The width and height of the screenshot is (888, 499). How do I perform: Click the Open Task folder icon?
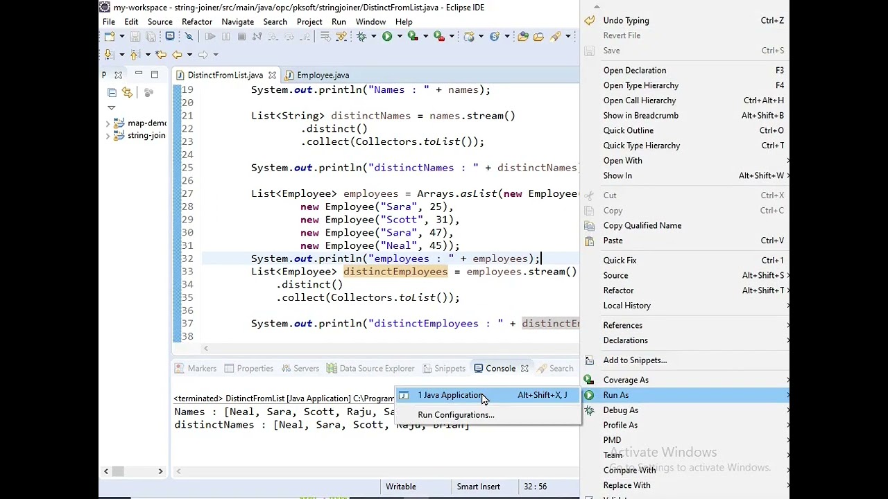[x=538, y=36]
